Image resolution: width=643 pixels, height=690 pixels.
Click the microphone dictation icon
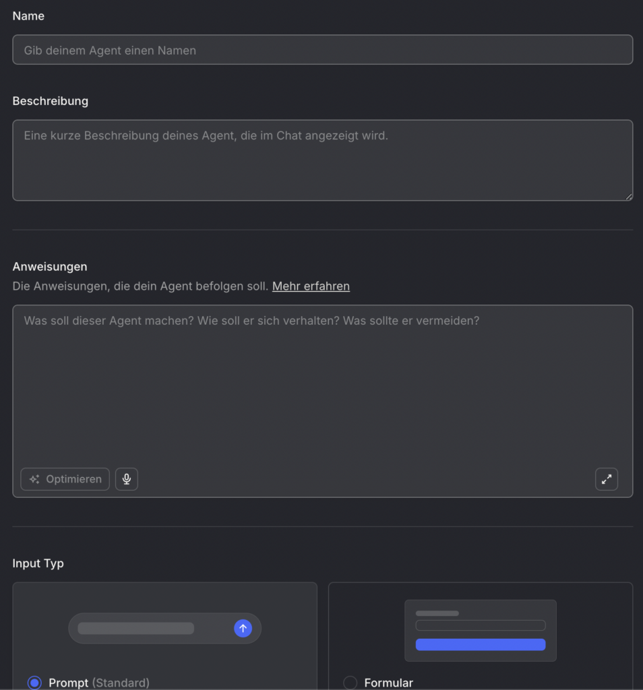point(127,479)
